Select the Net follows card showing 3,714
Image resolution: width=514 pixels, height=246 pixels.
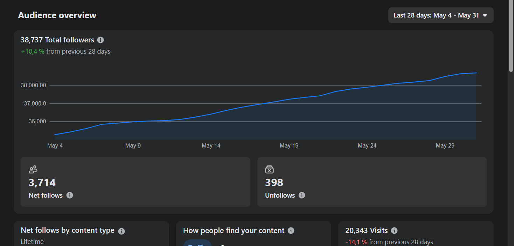[x=136, y=182]
